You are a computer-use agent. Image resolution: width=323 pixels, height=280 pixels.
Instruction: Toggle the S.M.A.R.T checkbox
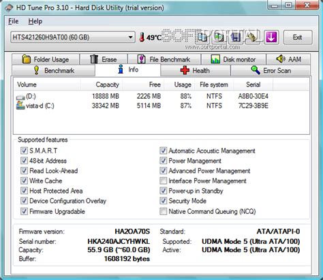click(x=24, y=151)
